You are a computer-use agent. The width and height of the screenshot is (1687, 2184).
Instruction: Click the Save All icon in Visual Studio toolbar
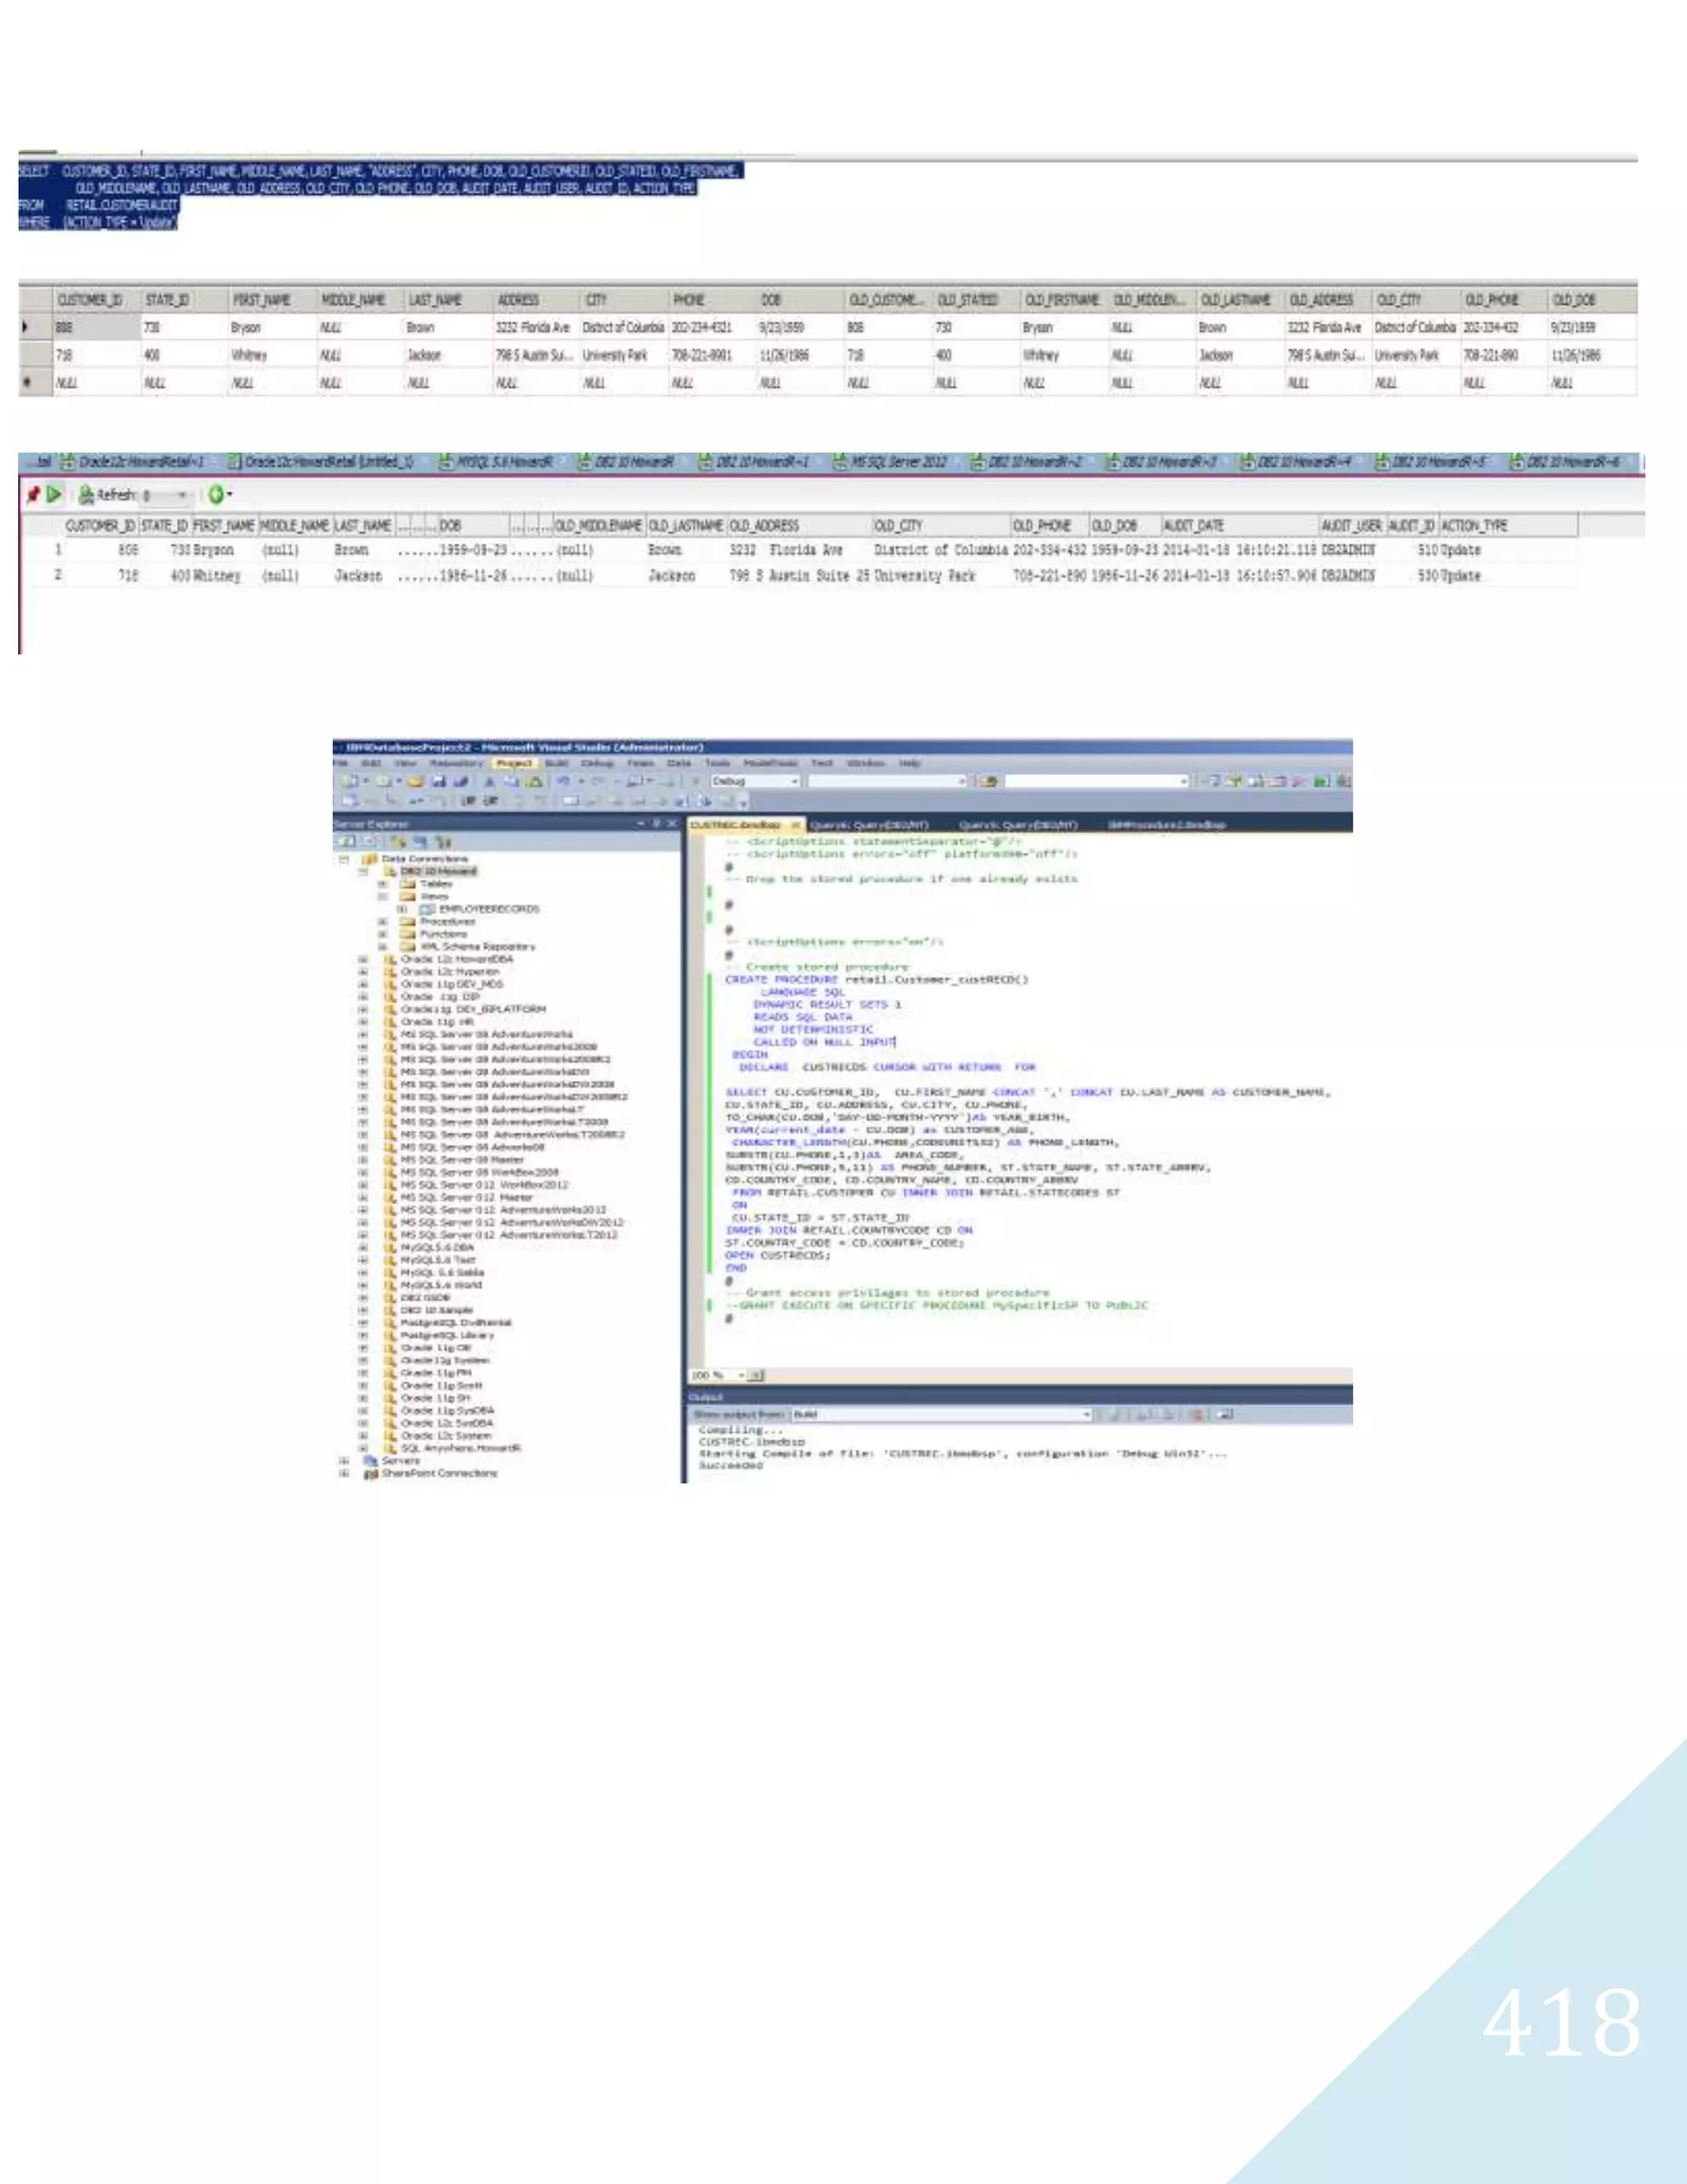[460, 781]
